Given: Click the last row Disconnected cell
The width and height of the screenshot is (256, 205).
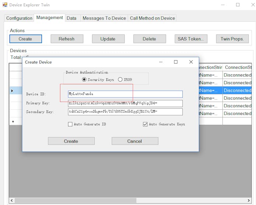Looking at the screenshot, I should 237,113.
